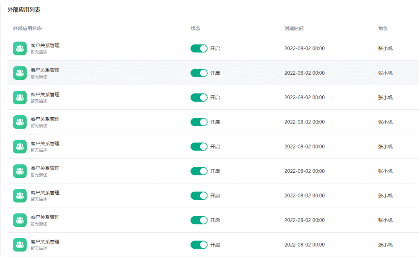Viewport: 419px width, 258px height.
Task: Click the app icon in the first row
Action: [20, 48]
